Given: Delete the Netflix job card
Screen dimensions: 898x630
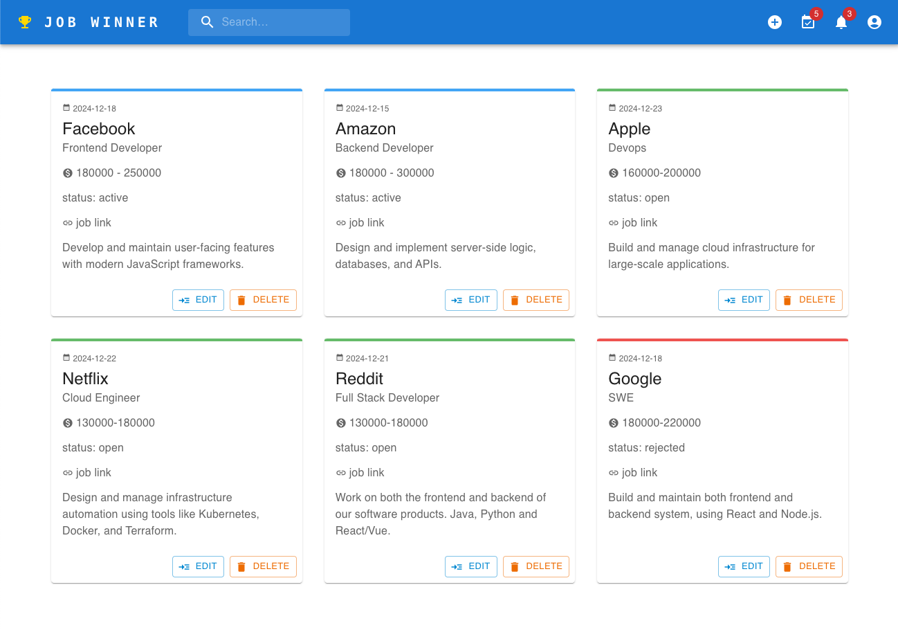Looking at the screenshot, I should pos(263,566).
